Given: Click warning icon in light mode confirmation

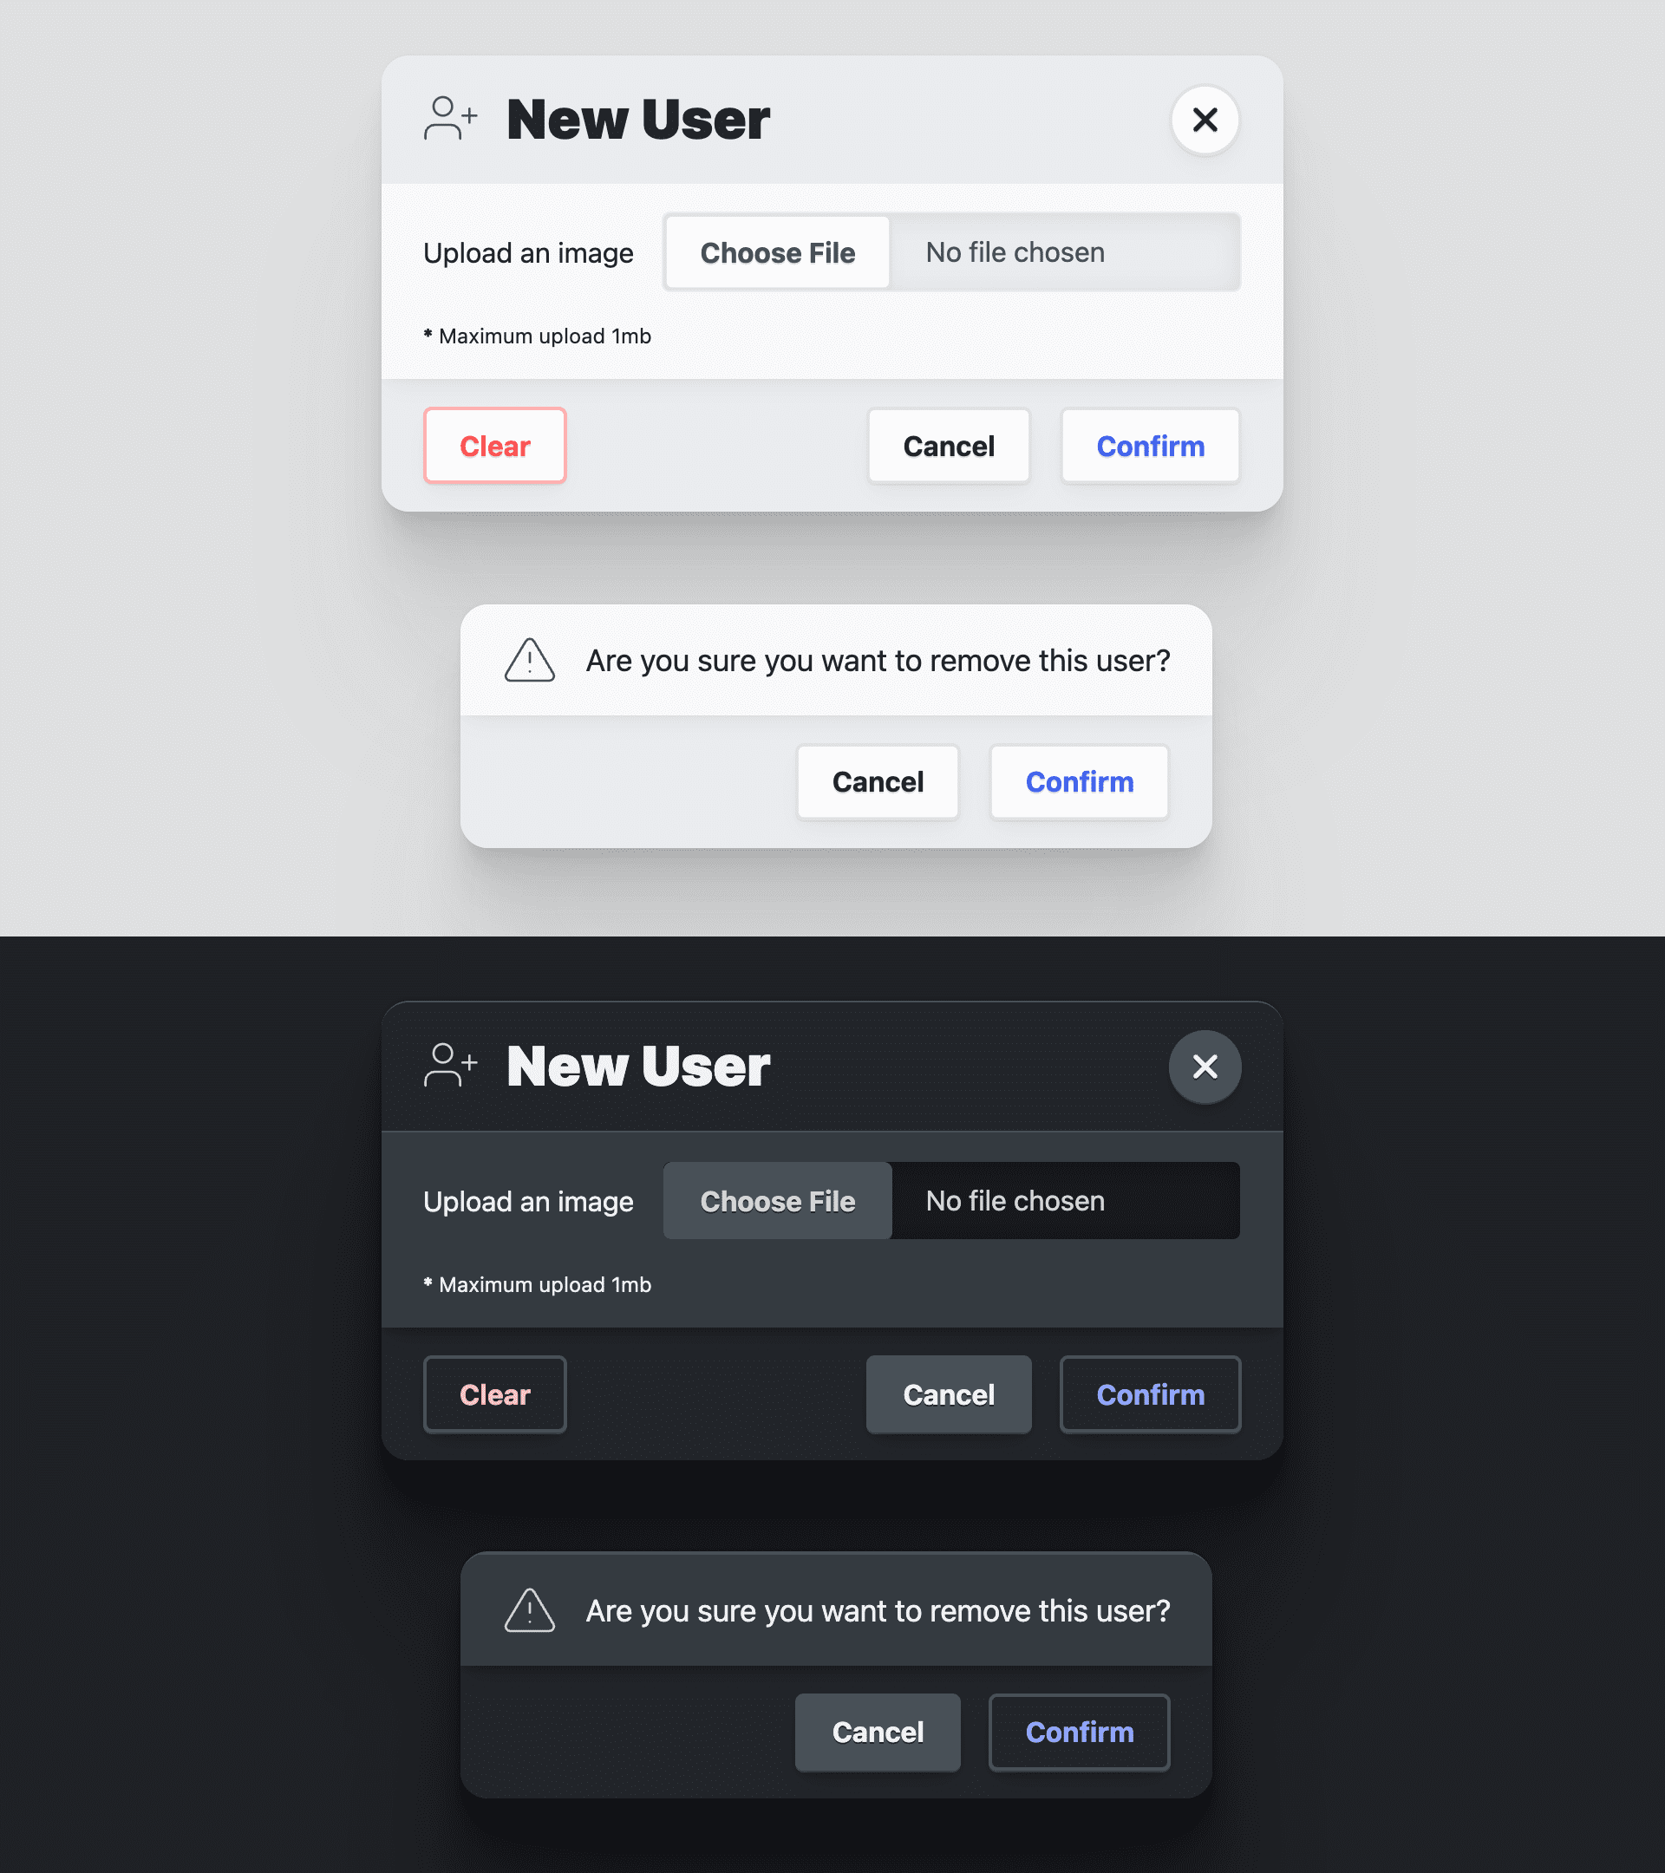Looking at the screenshot, I should [531, 660].
